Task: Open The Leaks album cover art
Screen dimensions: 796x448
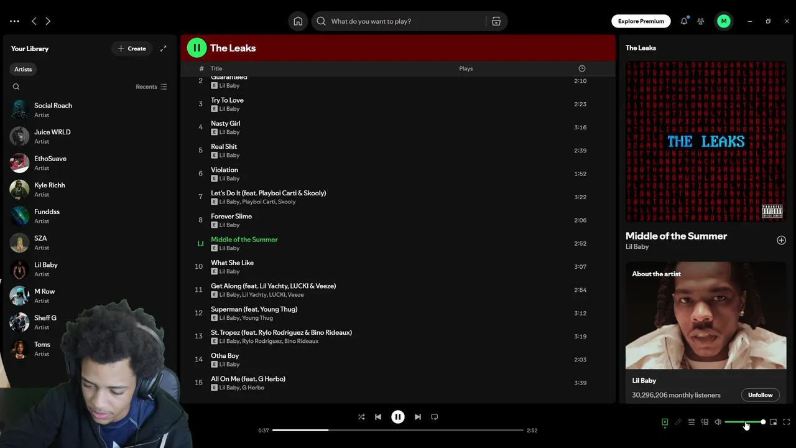Action: pos(706,141)
